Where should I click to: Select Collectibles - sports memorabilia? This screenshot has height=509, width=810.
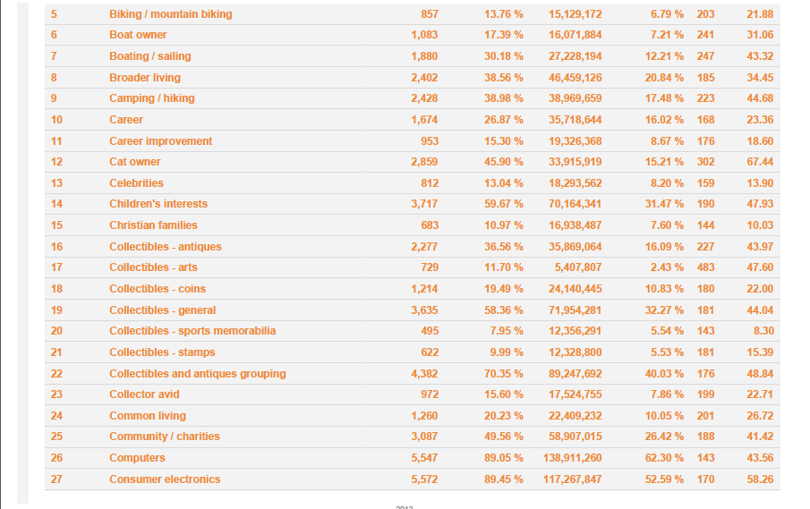tap(192, 330)
